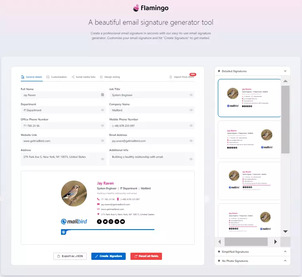Viewport: 302px width, 277px height.
Task: Click the Full Name input with Jay Raven
Action: tap(63, 95)
